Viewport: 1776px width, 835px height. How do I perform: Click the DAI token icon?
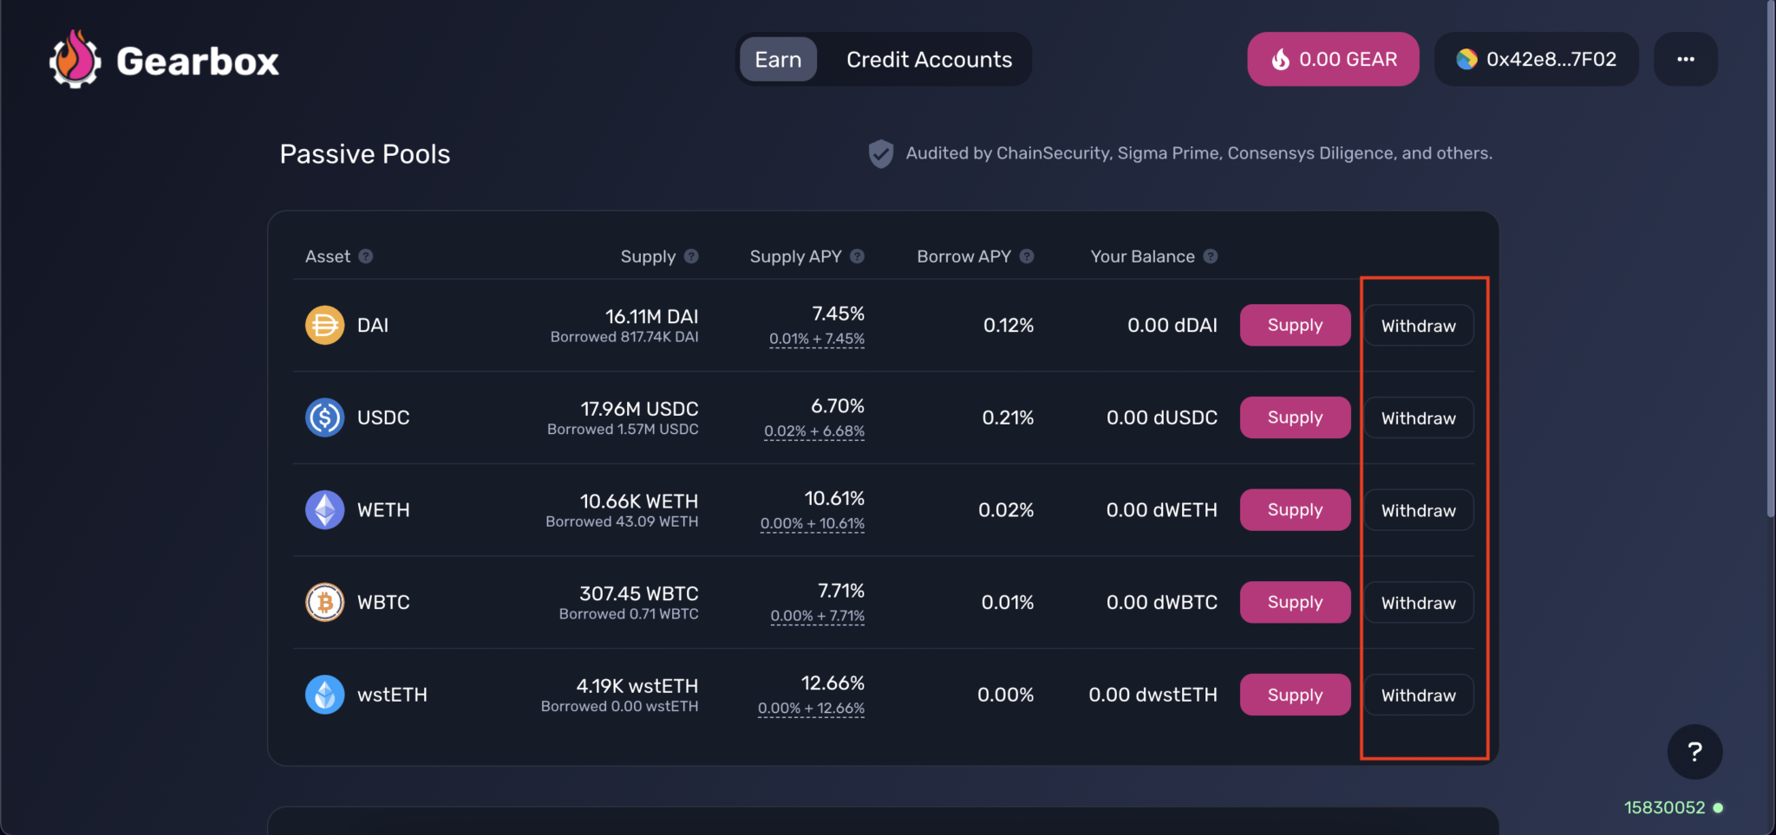coord(324,326)
